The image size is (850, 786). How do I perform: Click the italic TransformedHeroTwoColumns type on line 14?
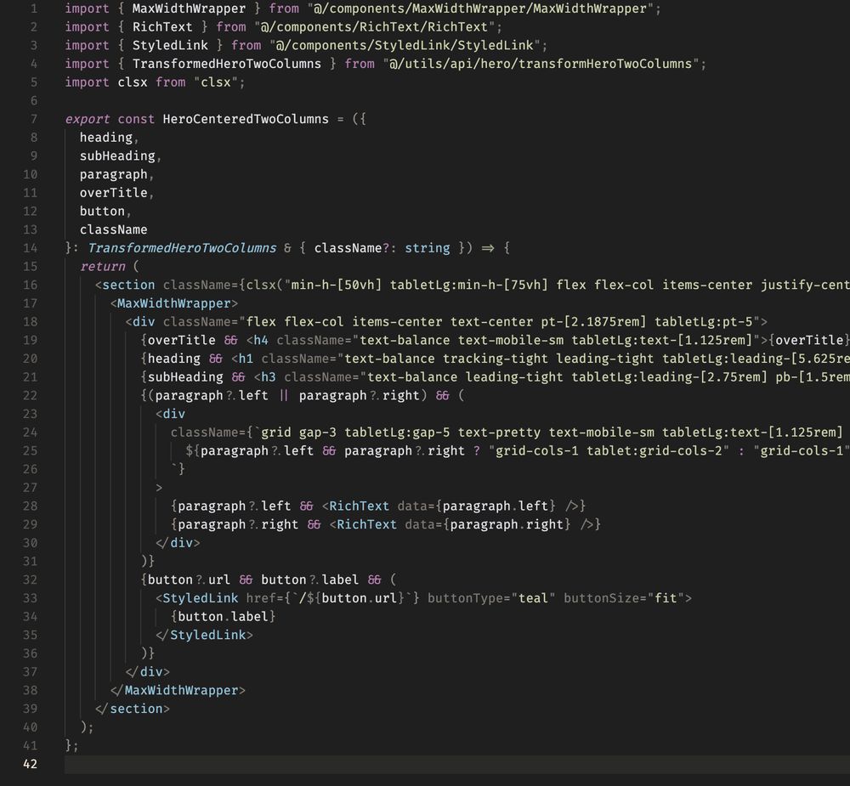(182, 248)
